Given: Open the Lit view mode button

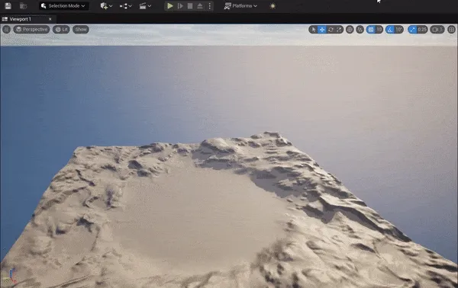Looking at the screenshot, I should [61, 30].
